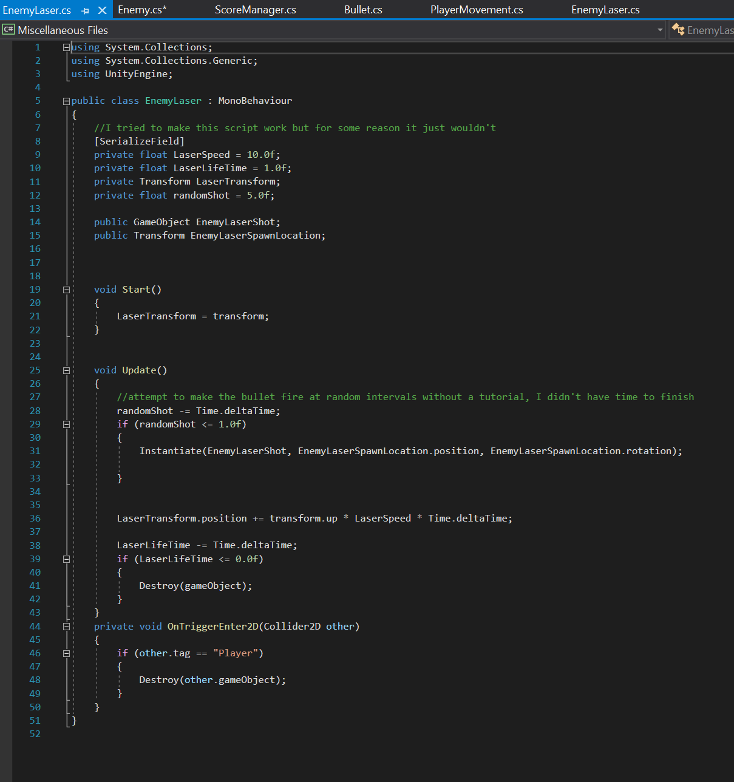Click the 1.0f value on the LaserLifeTime declaration
The image size is (734, 782).
tap(275, 168)
